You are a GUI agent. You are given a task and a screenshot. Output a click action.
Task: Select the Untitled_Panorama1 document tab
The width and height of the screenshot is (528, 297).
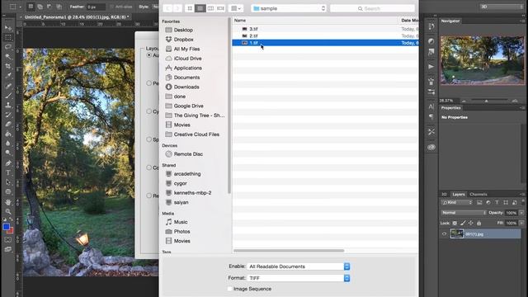77,16
